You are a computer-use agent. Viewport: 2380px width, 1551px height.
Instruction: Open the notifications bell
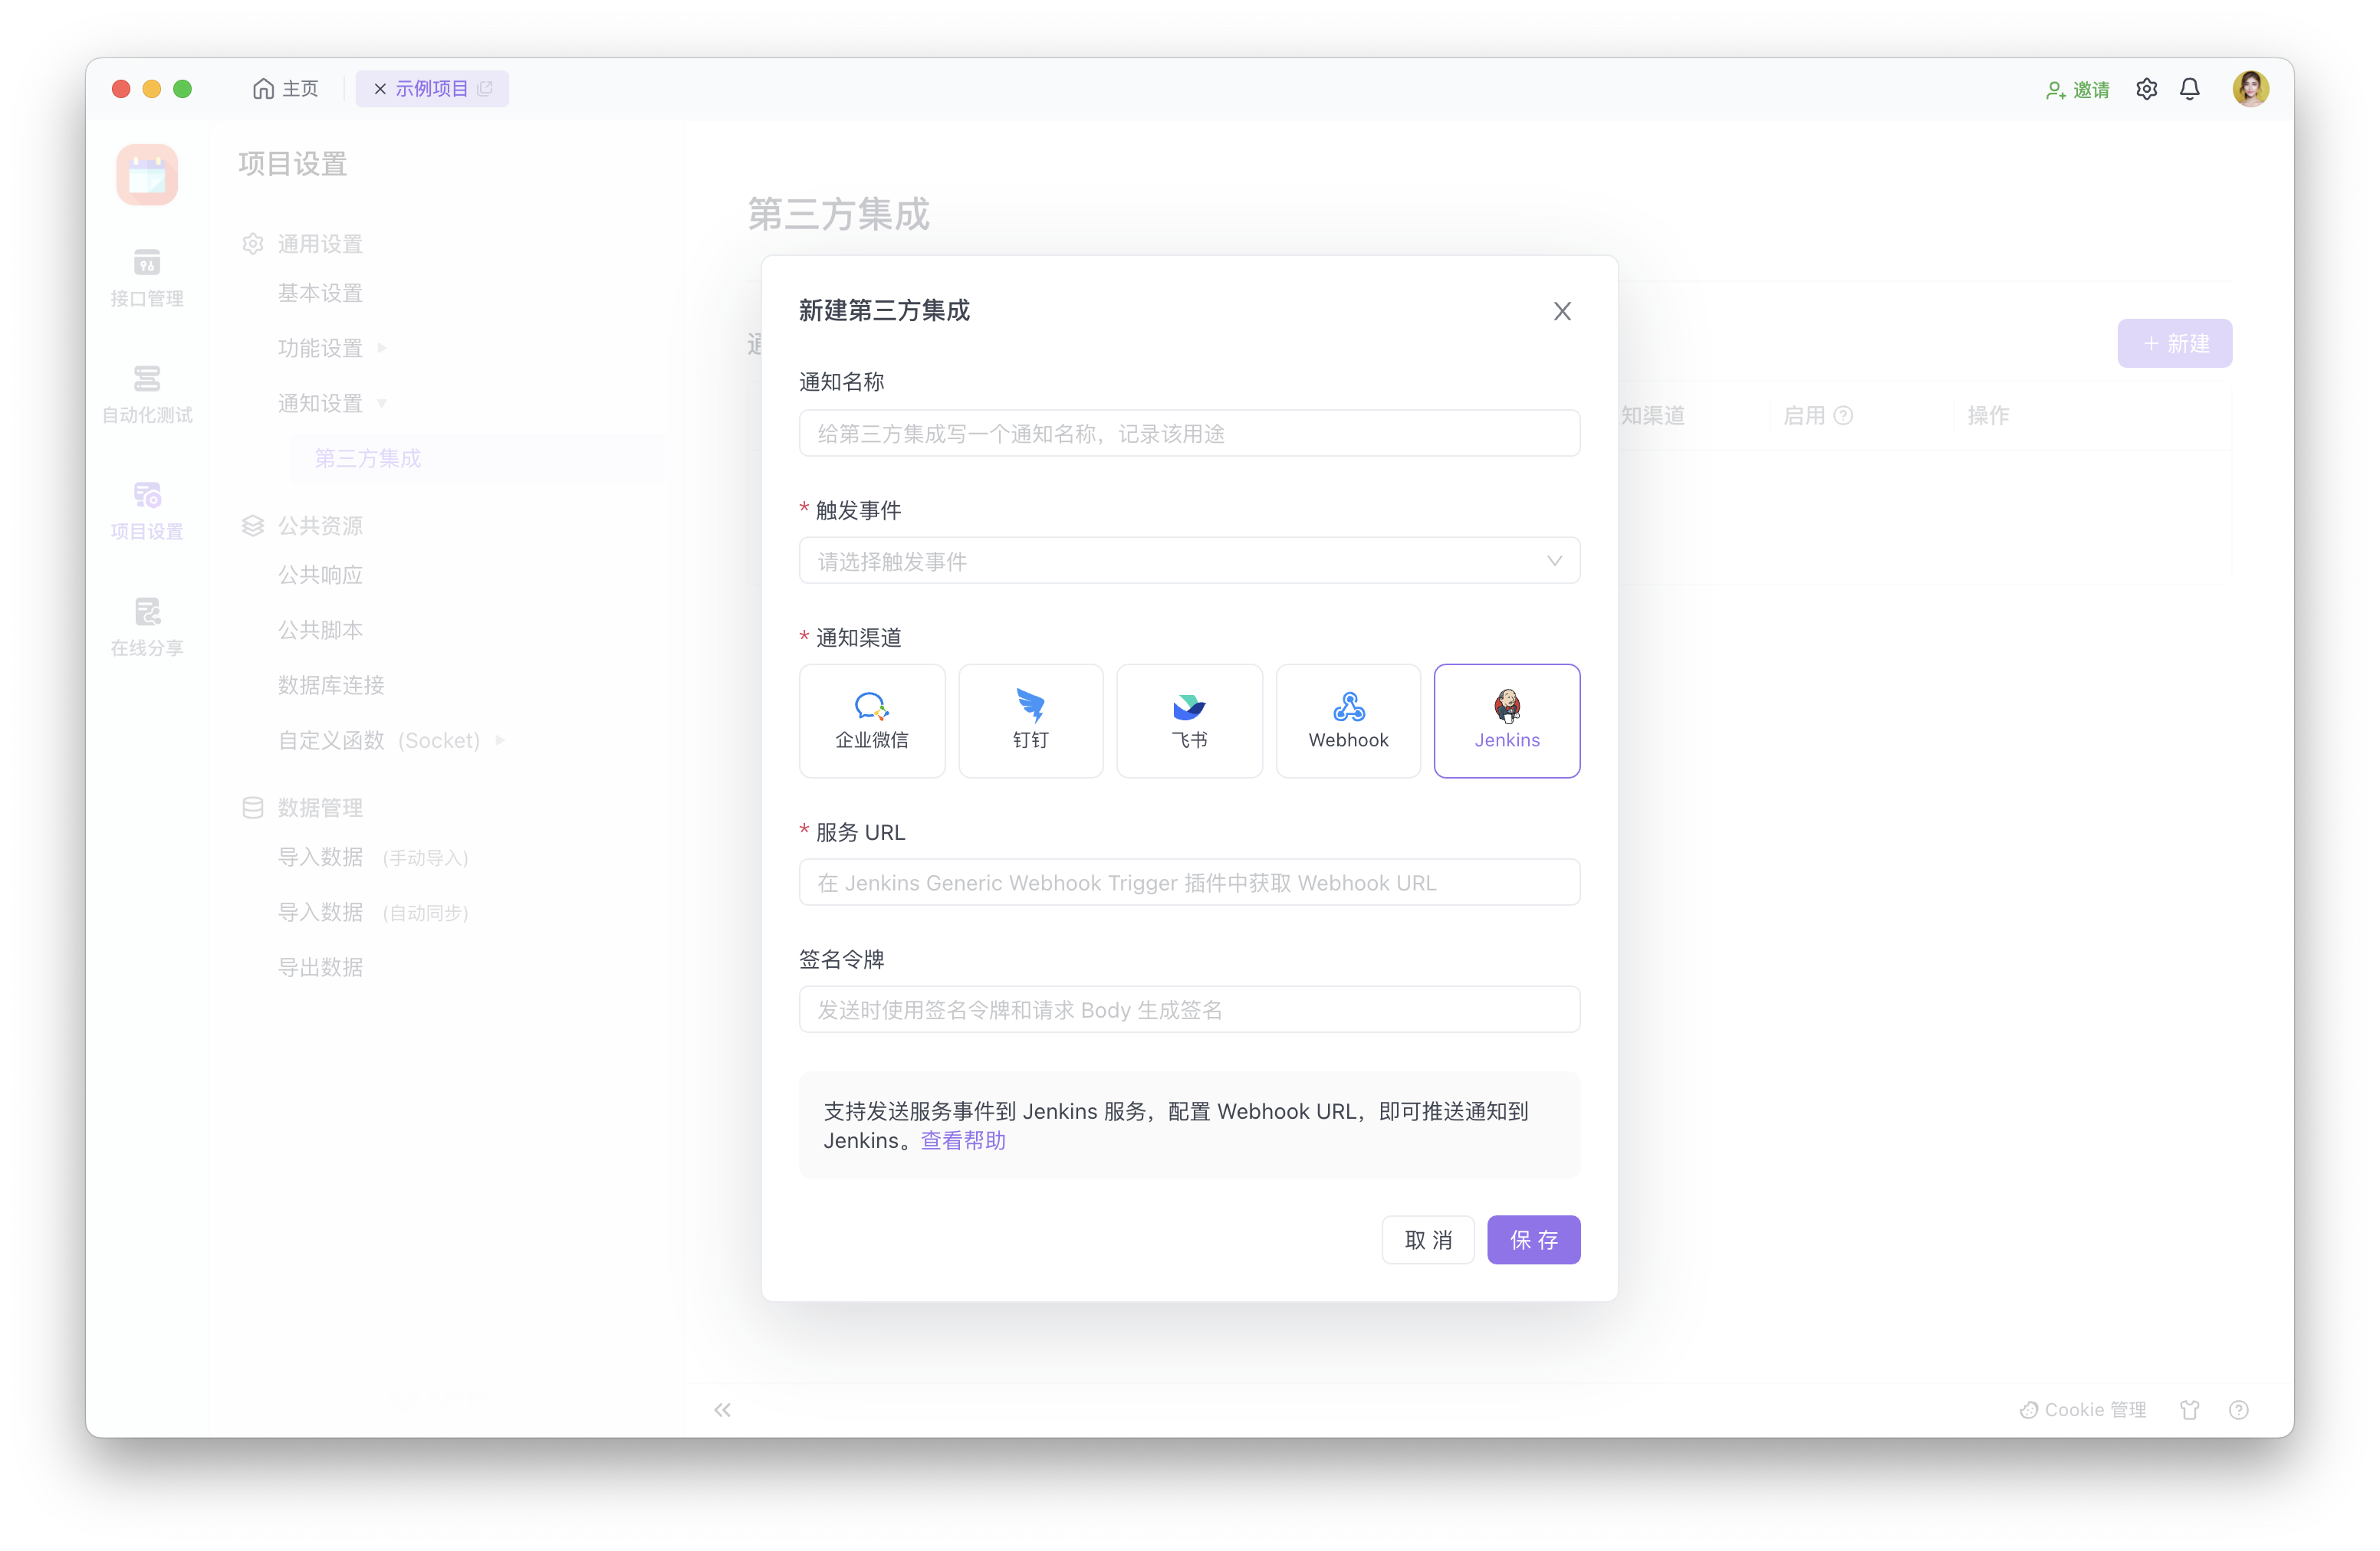point(2189,89)
